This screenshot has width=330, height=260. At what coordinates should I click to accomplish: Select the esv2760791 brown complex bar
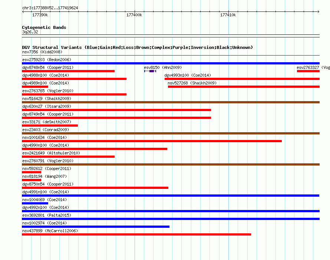click(171, 164)
